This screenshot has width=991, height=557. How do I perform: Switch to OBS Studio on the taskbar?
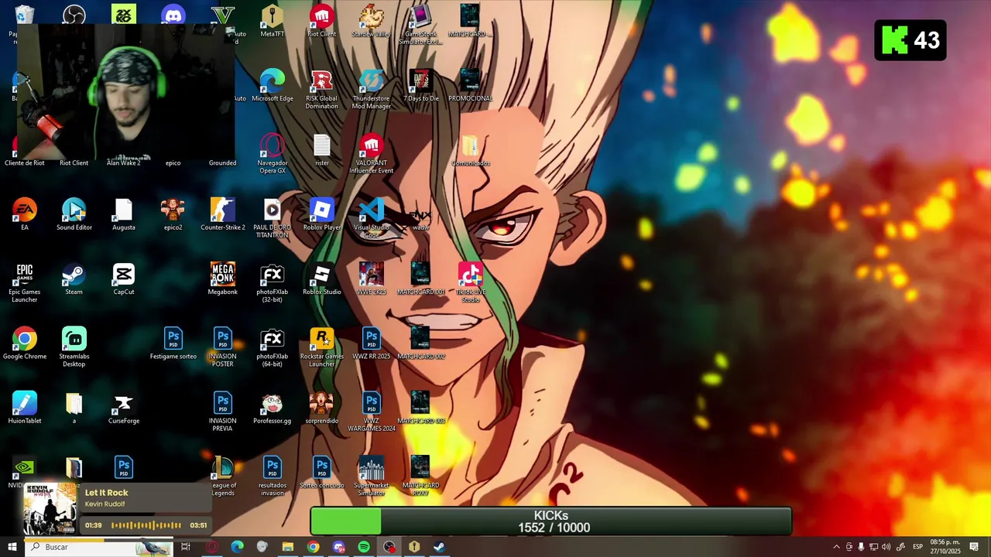(x=389, y=547)
